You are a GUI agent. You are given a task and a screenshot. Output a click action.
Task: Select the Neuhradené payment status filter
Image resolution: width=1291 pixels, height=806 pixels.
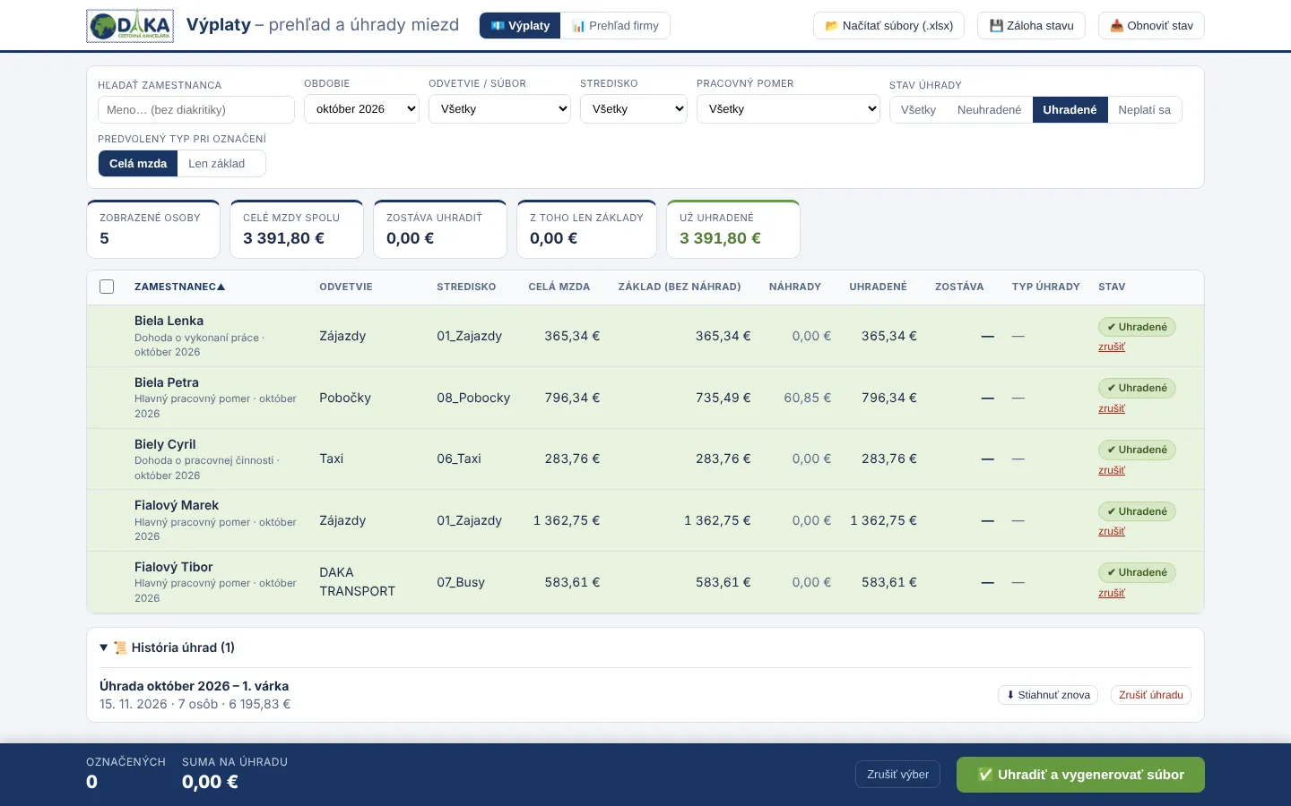(x=989, y=109)
